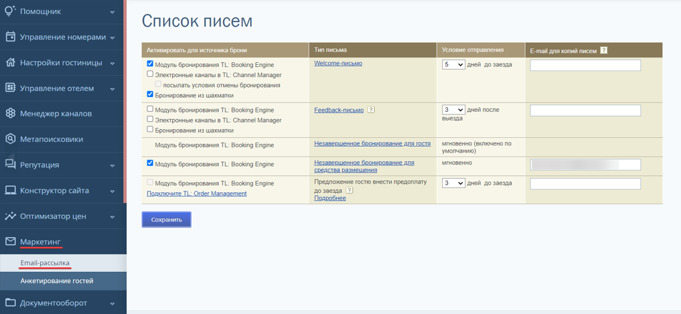This screenshot has width=681, height=314.
Task: Click copy e-mail field for 'средства размещения' row
Action: pos(585,164)
